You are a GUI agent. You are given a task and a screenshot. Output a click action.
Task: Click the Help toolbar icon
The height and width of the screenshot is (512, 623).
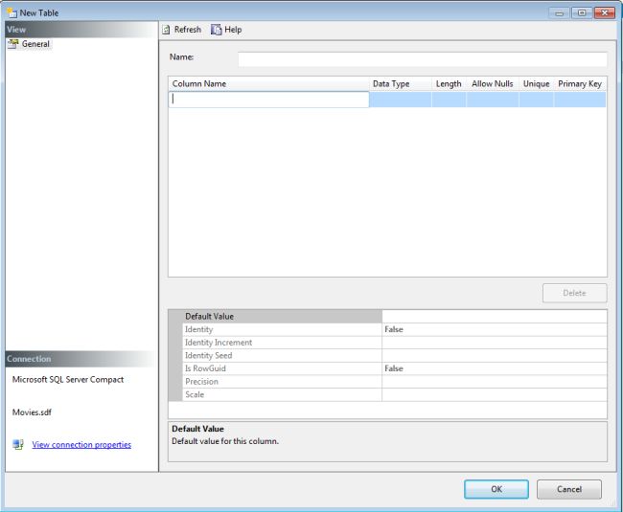tap(217, 30)
